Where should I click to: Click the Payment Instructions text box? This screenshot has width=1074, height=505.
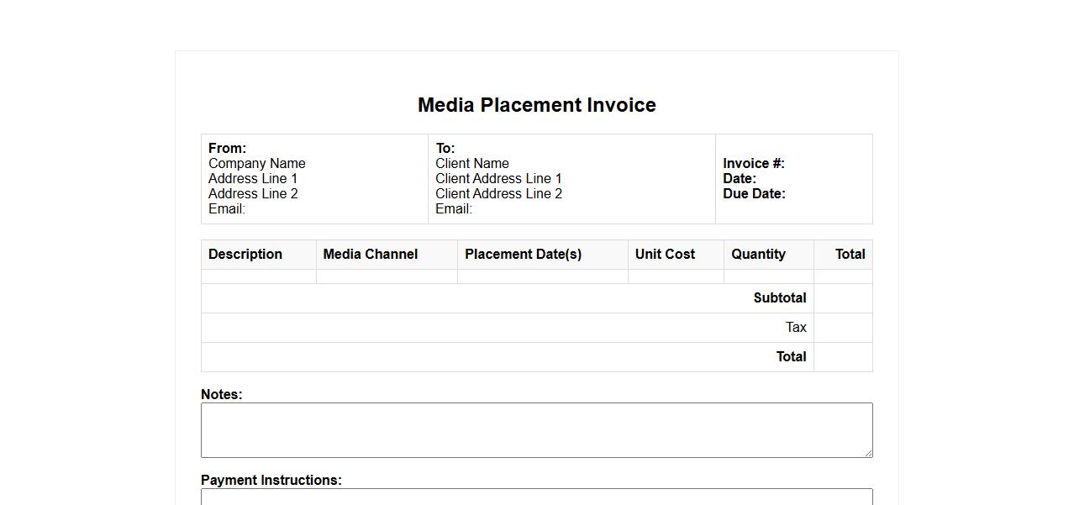(536, 497)
